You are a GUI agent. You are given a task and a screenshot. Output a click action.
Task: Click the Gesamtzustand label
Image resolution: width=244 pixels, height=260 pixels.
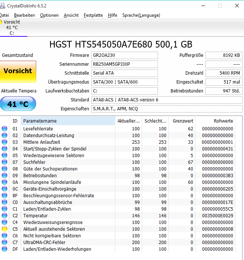(x=17, y=55)
